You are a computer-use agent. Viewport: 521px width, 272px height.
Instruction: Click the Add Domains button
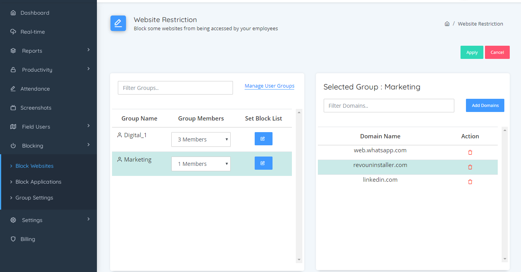485,105
